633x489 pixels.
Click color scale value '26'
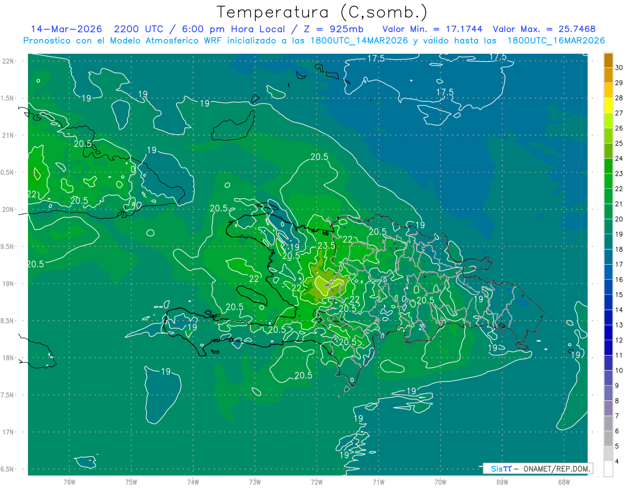tap(619, 128)
